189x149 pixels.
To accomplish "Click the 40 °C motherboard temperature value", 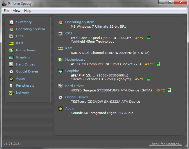I will [150, 64].
